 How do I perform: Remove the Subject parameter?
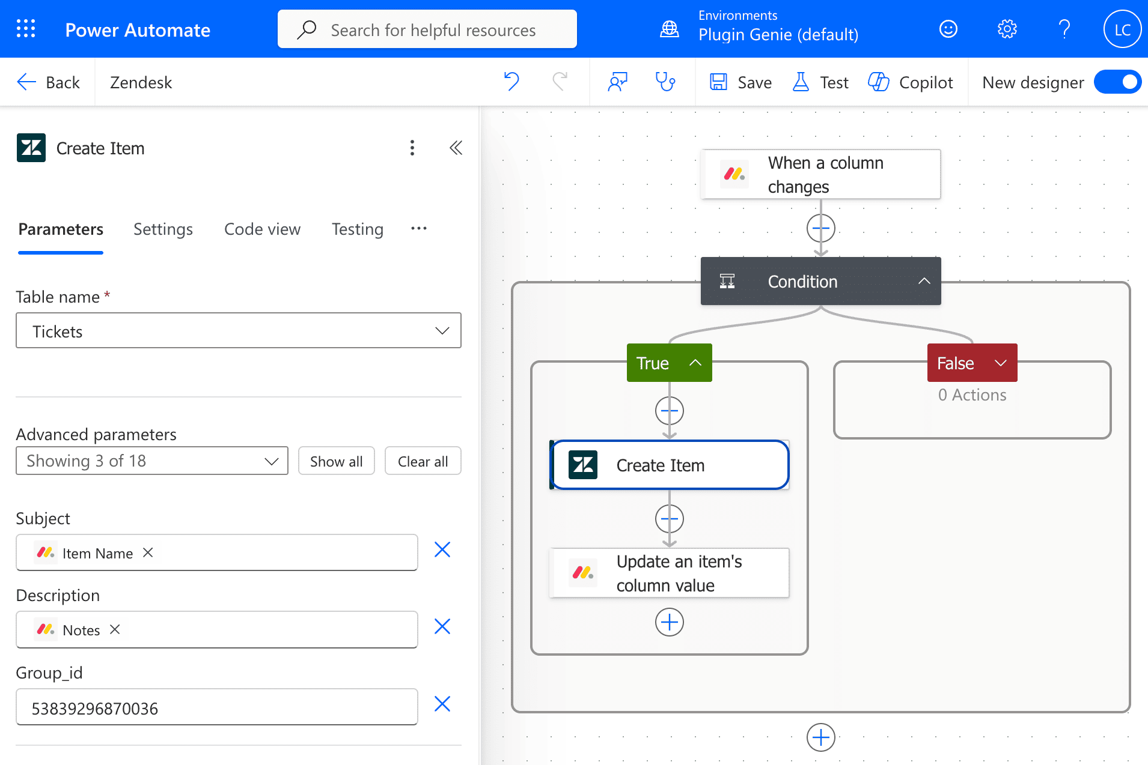[442, 549]
